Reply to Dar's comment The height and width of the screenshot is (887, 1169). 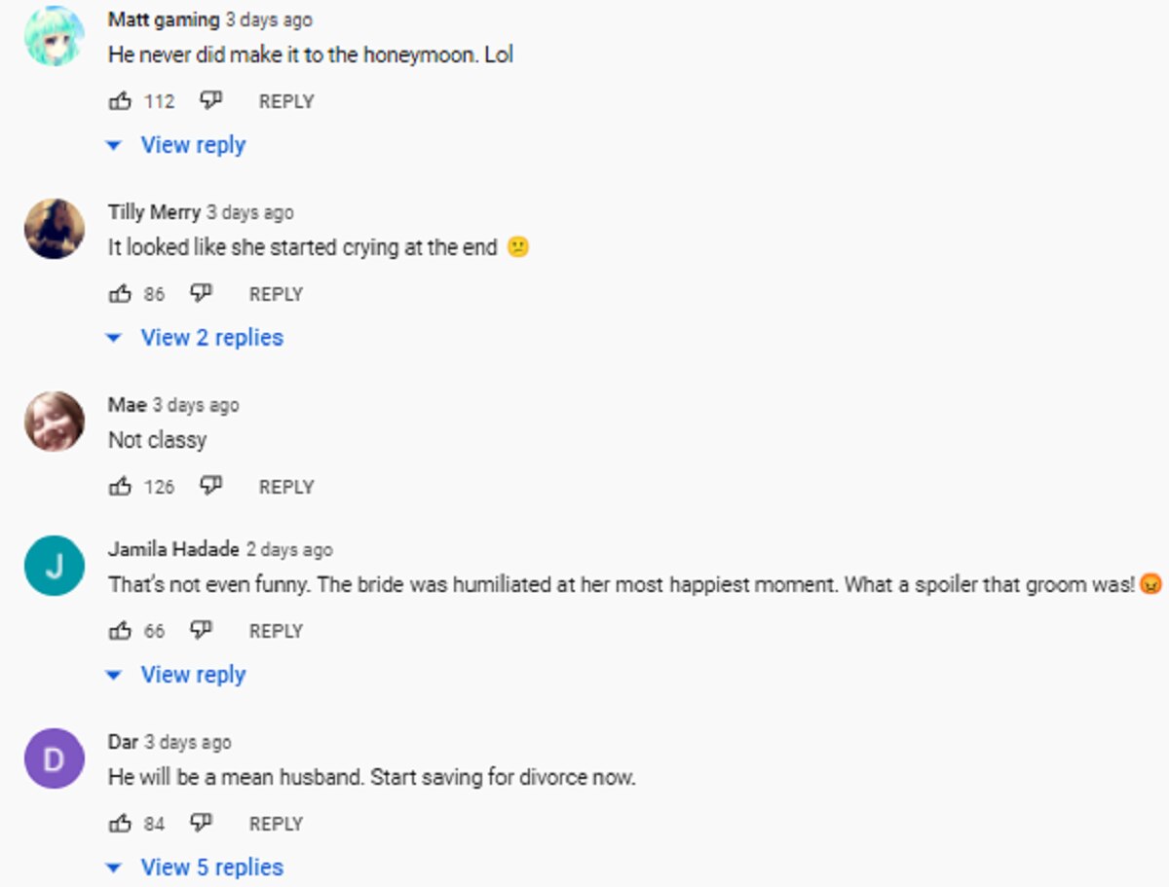click(276, 824)
